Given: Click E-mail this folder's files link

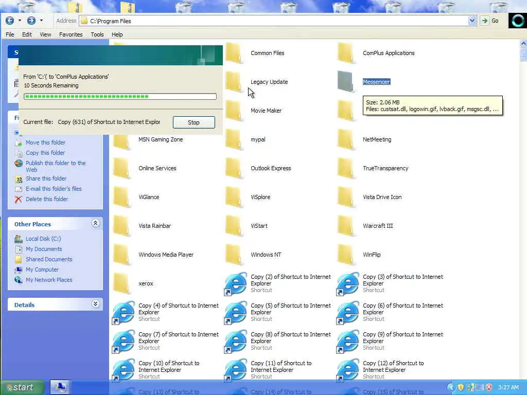Looking at the screenshot, I should [54, 189].
